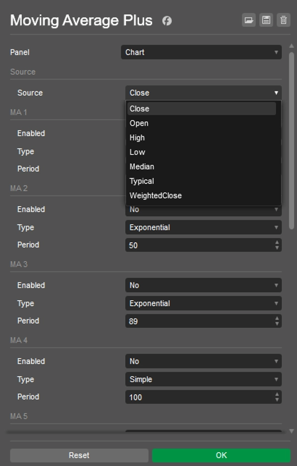Viewport: 297px width, 466px height.
Task: Open MA 4 Type dropdown showing Simple
Action: (203, 379)
